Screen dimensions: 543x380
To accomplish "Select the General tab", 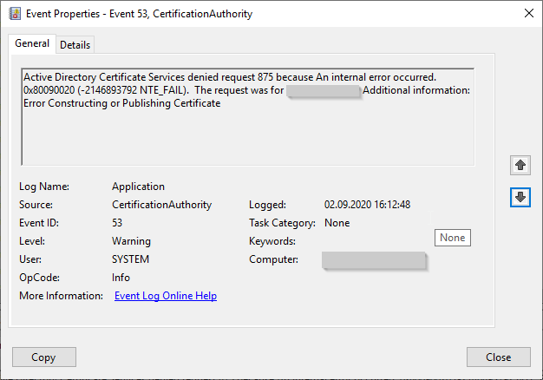I will [x=32, y=44].
